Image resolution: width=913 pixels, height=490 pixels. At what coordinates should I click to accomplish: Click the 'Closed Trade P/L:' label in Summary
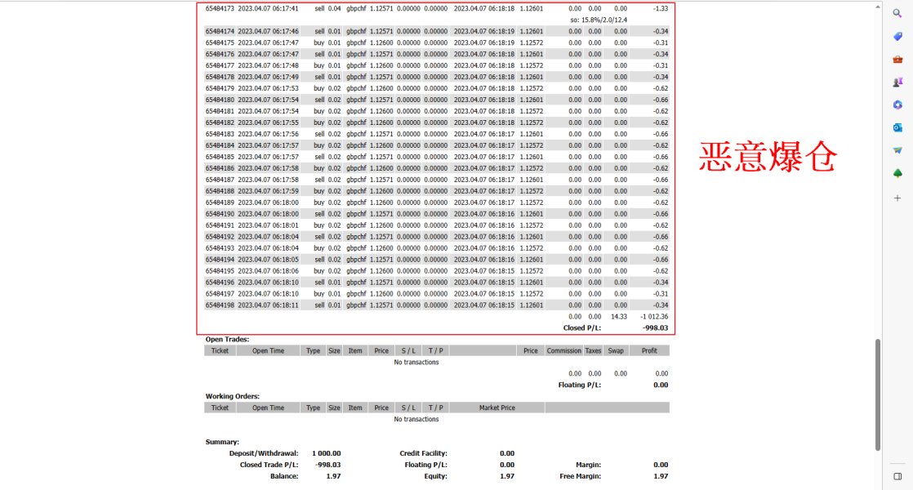tap(269, 465)
